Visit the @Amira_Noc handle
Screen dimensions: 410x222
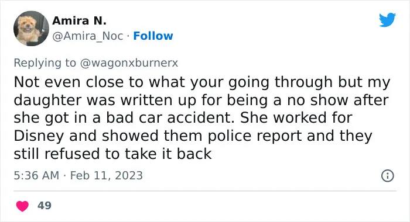(88, 36)
